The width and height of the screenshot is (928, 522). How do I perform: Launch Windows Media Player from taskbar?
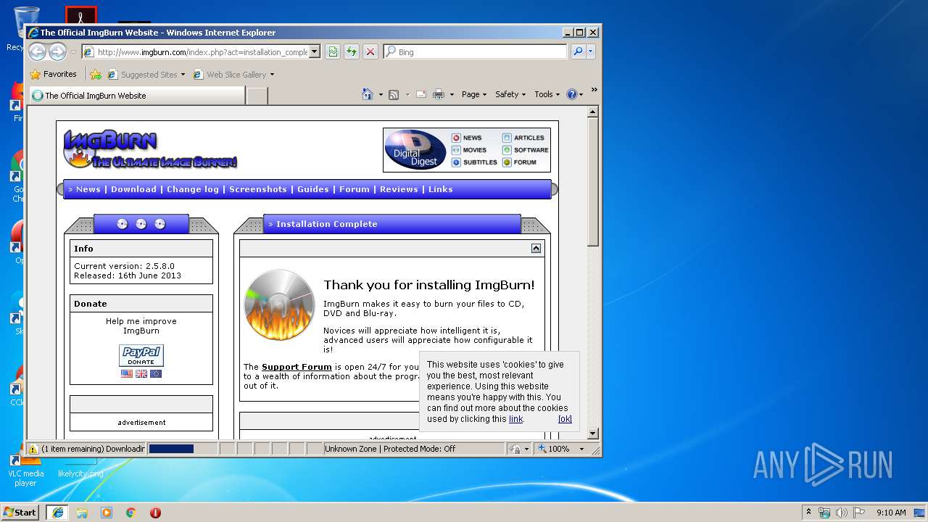pyautogui.click(x=107, y=513)
